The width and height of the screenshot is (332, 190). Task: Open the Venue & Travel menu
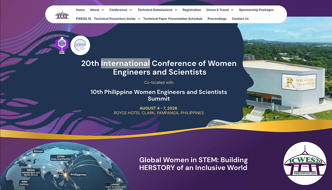tap(217, 10)
